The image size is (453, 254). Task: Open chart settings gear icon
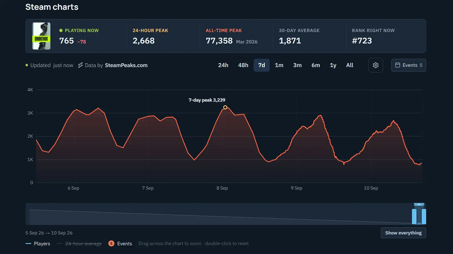point(376,65)
